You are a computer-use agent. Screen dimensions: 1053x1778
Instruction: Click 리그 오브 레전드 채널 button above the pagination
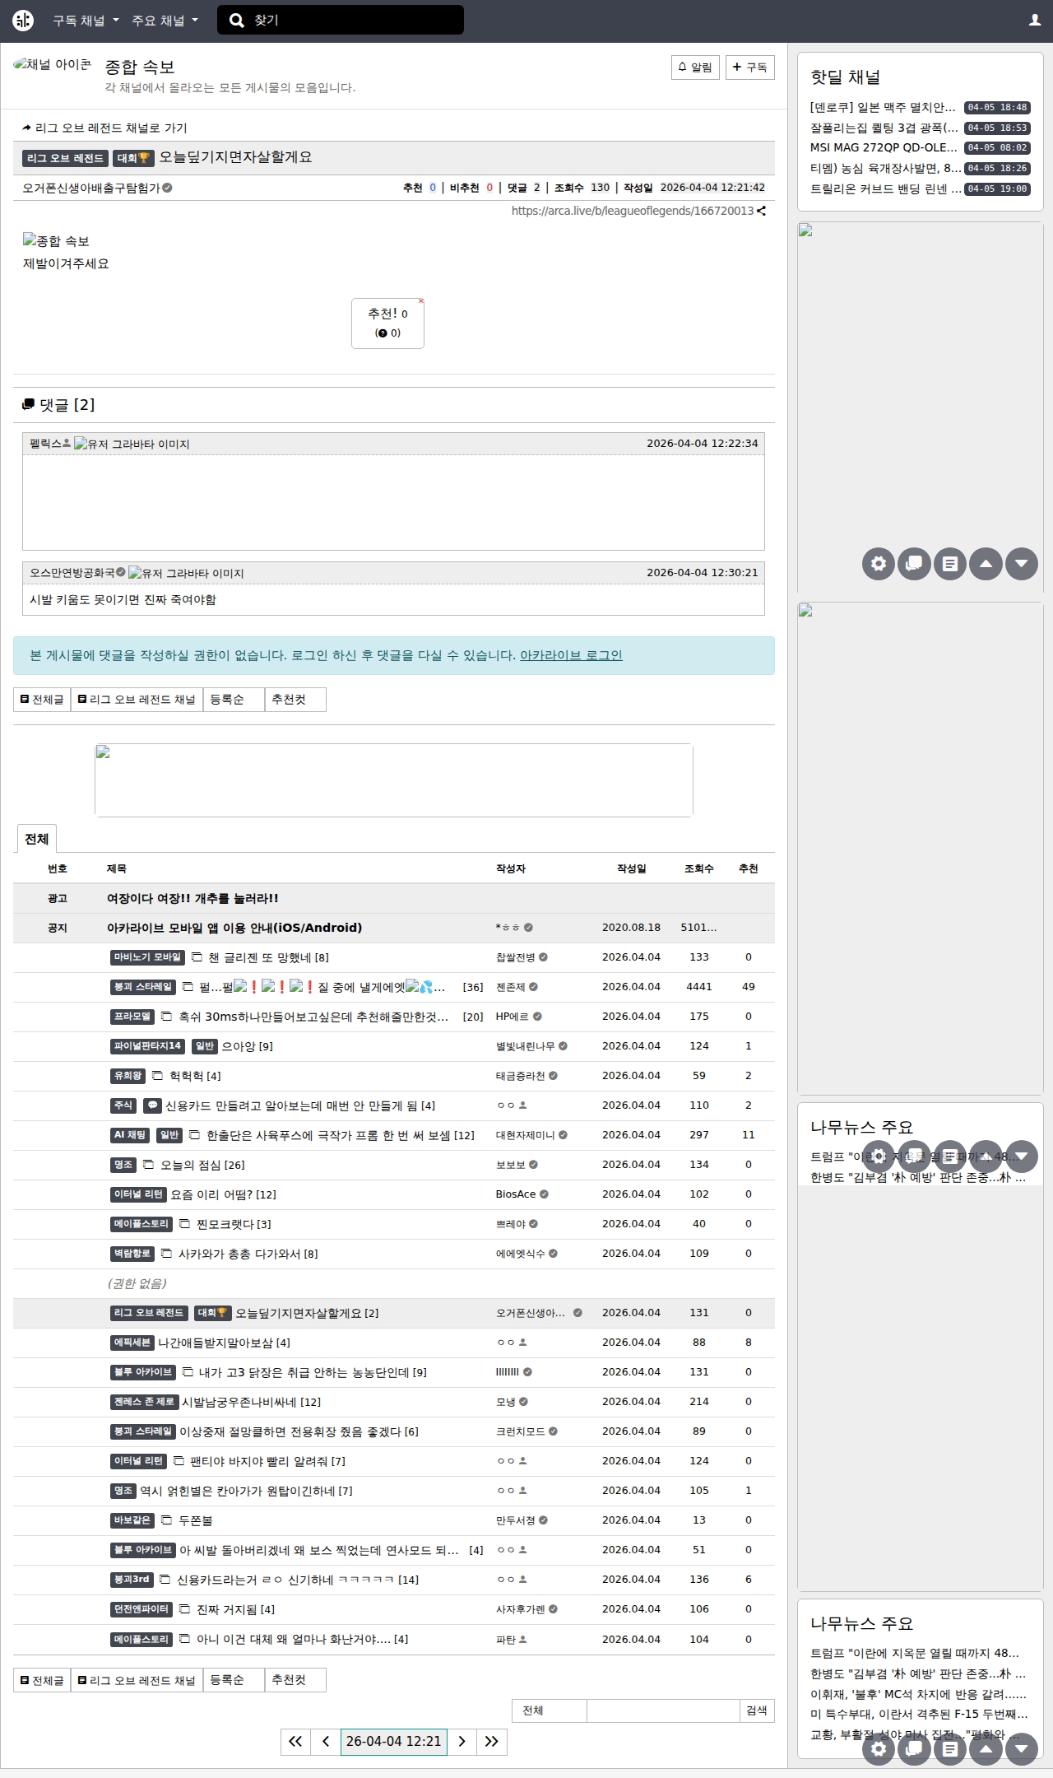coord(137,1680)
